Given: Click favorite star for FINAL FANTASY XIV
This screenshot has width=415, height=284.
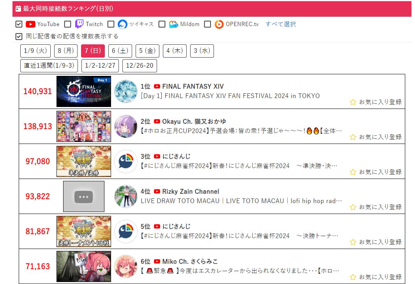Looking at the screenshot, I should pos(353,102).
